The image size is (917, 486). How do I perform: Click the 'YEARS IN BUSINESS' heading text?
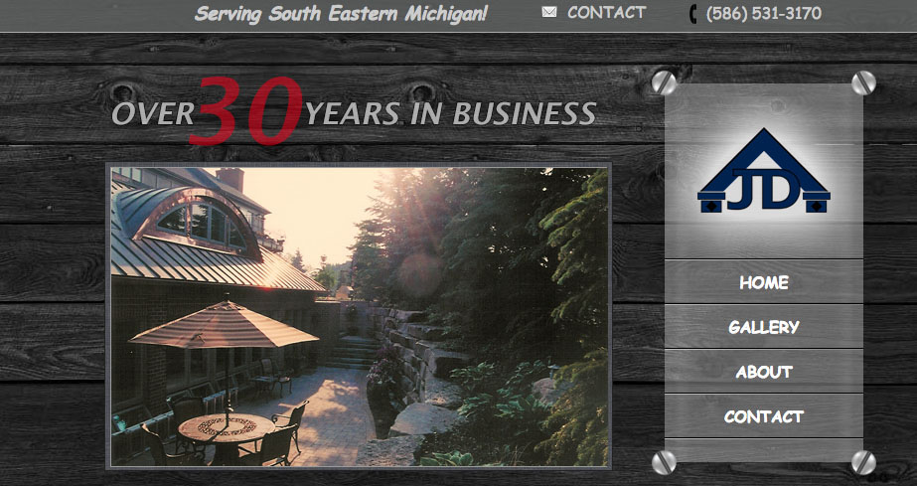tap(450, 113)
